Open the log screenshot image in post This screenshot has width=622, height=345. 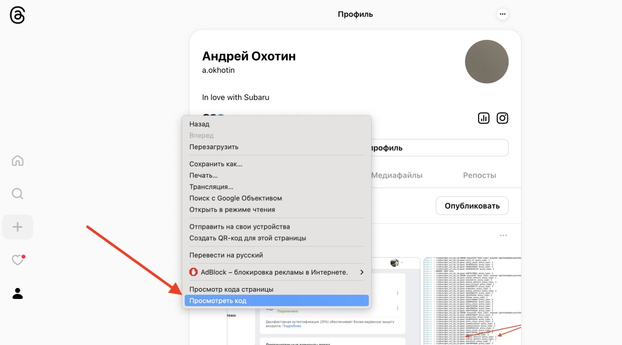(x=473, y=301)
